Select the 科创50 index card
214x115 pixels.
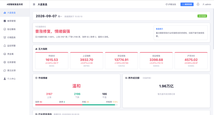(x=52, y=61)
